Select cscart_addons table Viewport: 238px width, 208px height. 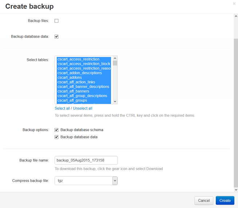point(84,78)
